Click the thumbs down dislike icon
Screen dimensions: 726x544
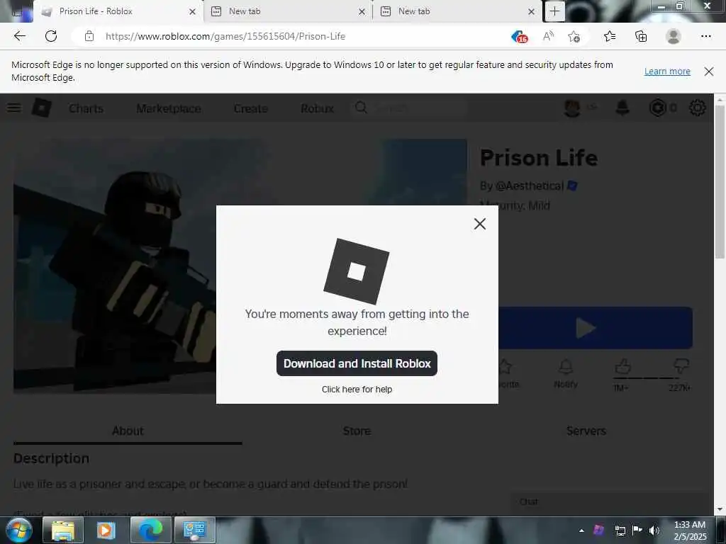pos(680,366)
